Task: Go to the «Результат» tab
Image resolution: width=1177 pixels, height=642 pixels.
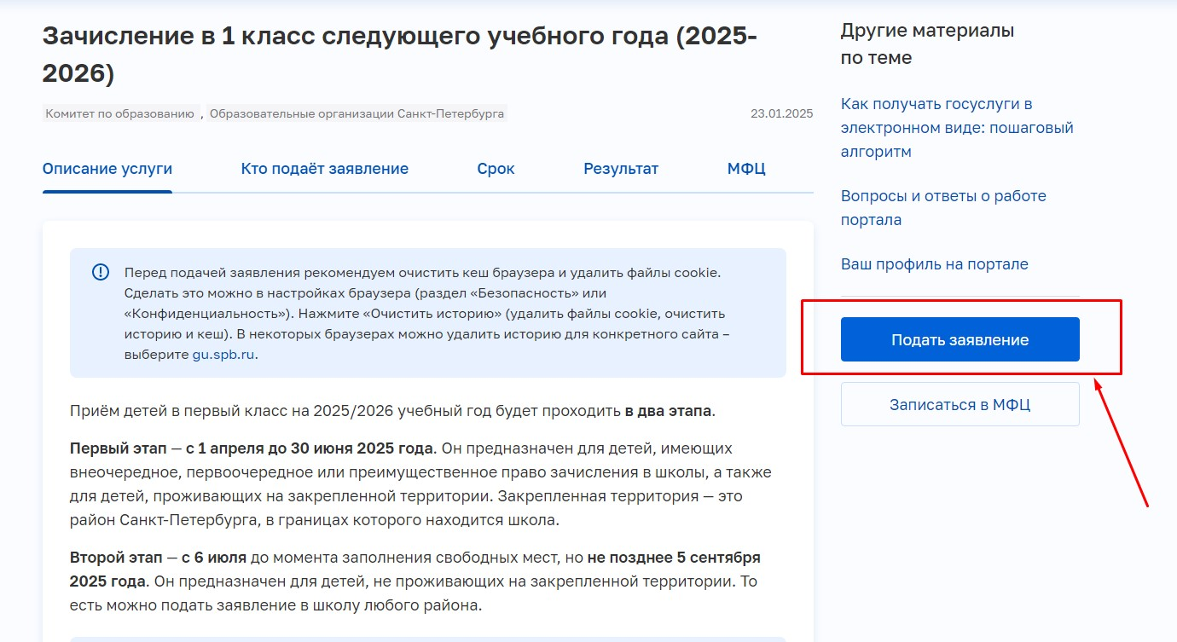Action: pyautogui.click(x=620, y=169)
